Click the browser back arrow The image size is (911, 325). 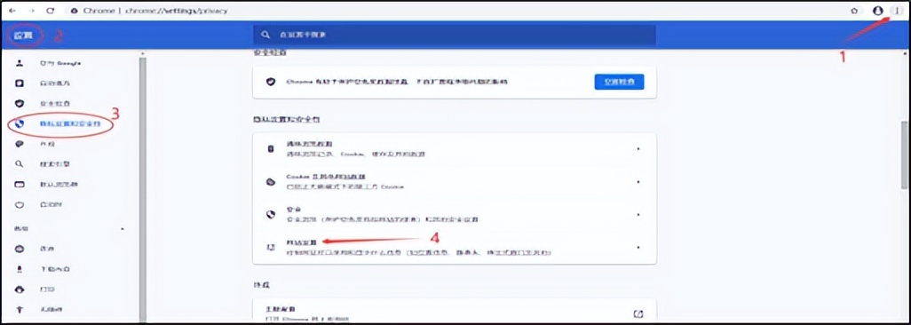[12, 11]
